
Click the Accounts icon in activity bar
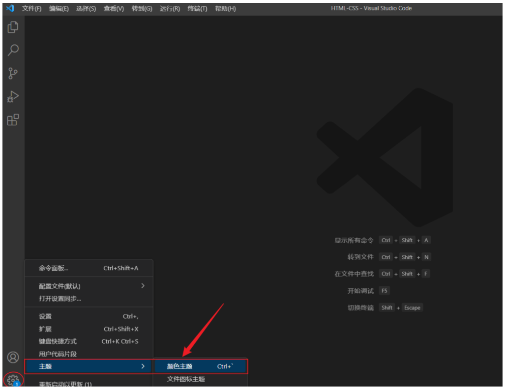pyautogui.click(x=13, y=357)
